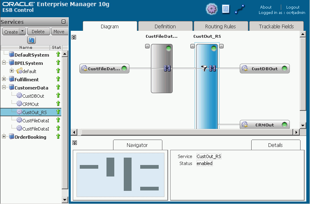
Task: Click the status arrow for OrderBooking
Action: tap(58, 136)
